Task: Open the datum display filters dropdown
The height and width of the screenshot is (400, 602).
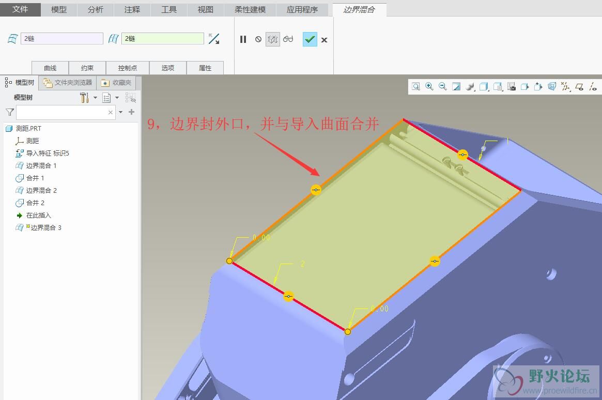Action: [x=566, y=87]
